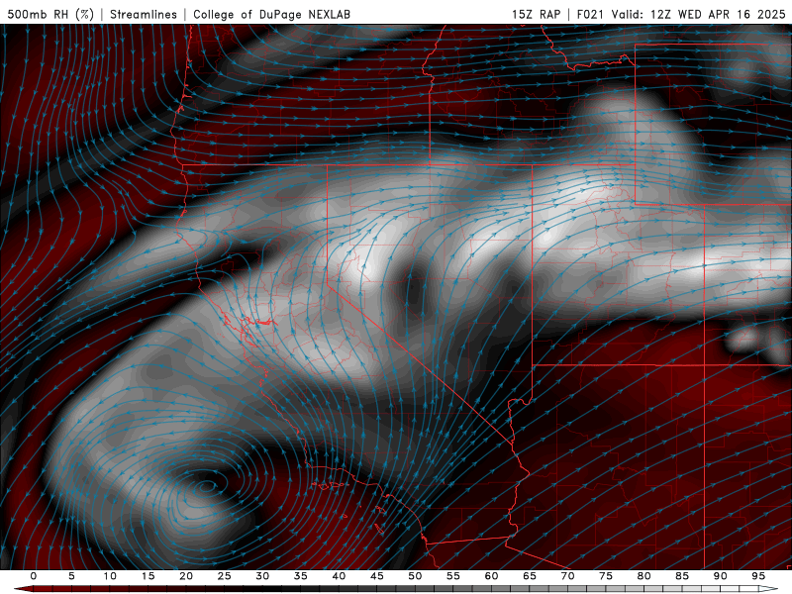Viewport: 792px width, 594px height.
Task: Click the "40" colorbar label
Action: click(x=339, y=576)
